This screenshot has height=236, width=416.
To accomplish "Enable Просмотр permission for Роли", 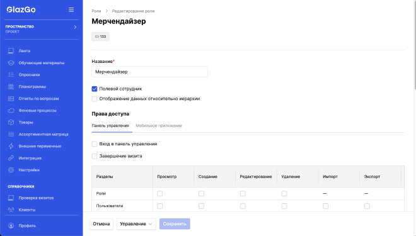I will pyautogui.click(x=159, y=194).
